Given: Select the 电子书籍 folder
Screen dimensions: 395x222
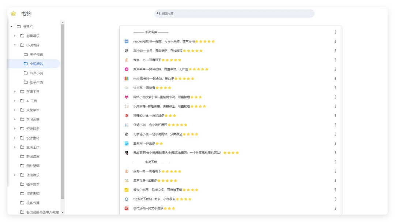Looking at the screenshot, I should click(34, 55).
